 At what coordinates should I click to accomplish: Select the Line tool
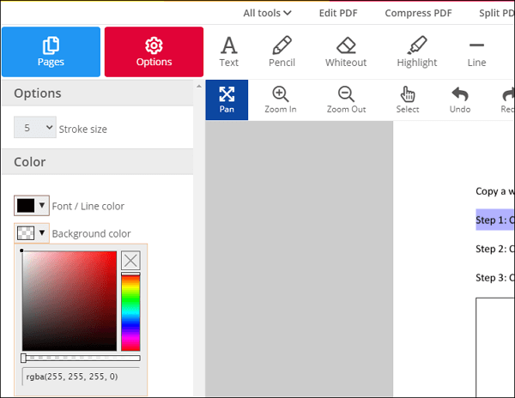tap(476, 51)
